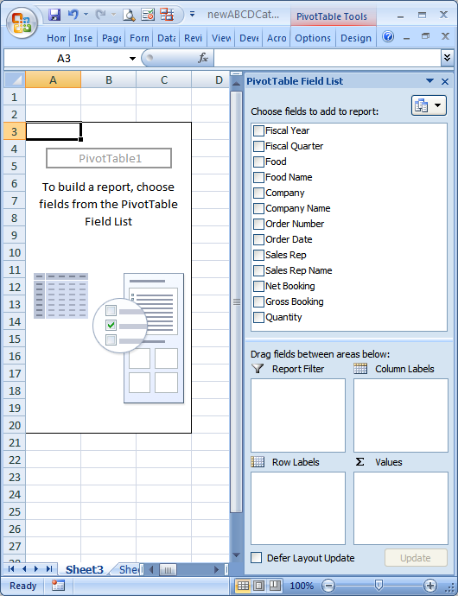Check the Fiscal Year field

[258, 130]
